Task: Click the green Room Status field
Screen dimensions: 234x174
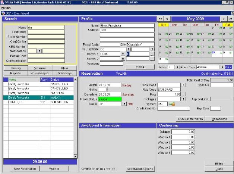Action: tap(110, 99)
